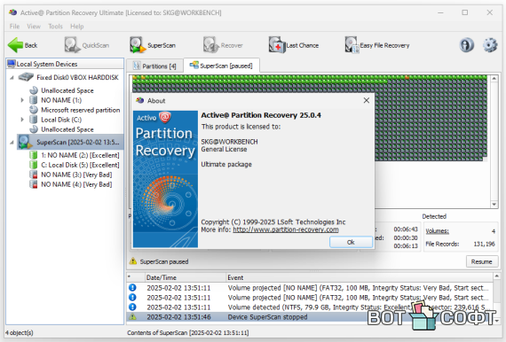Screen dimensions: 506x342
Task: Click the File Records value 131,196
Action: [x=484, y=244]
